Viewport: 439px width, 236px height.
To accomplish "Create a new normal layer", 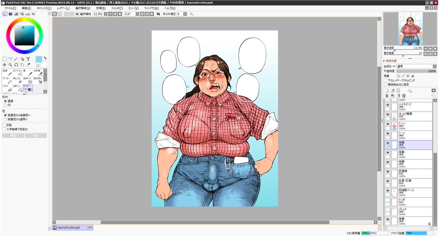I will point(387,90).
